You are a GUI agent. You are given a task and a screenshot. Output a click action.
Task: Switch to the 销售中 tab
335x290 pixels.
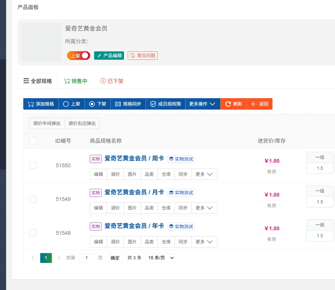[76, 81]
